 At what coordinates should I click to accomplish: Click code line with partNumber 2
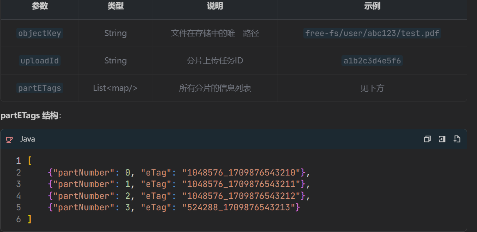click(x=179, y=196)
